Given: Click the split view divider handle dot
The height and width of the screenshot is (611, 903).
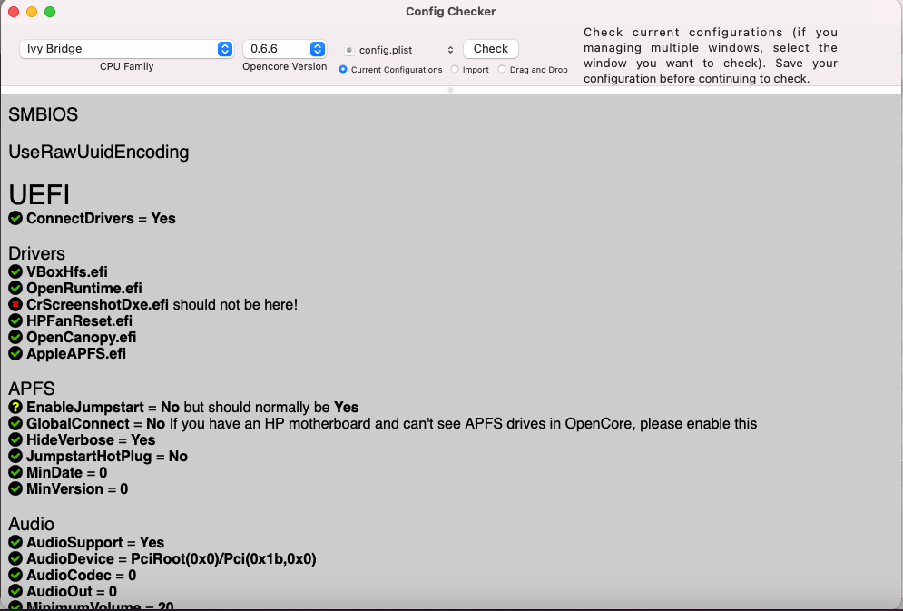Looking at the screenshot, I should click(450, 90).
